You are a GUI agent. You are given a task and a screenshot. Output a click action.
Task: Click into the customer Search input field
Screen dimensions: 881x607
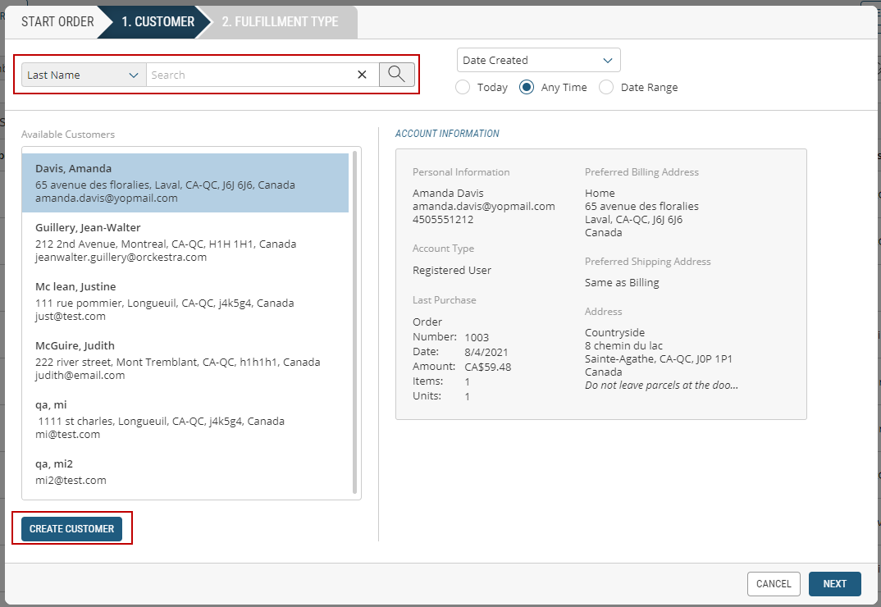pos(246,75)
